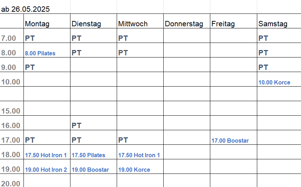
Task: Click the 19.00 Hot Iron 2 entry
Action: [46, 170]
